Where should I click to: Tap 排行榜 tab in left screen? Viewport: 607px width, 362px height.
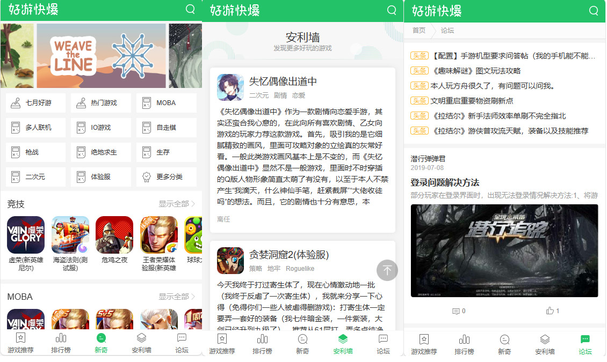pos(61,343)
